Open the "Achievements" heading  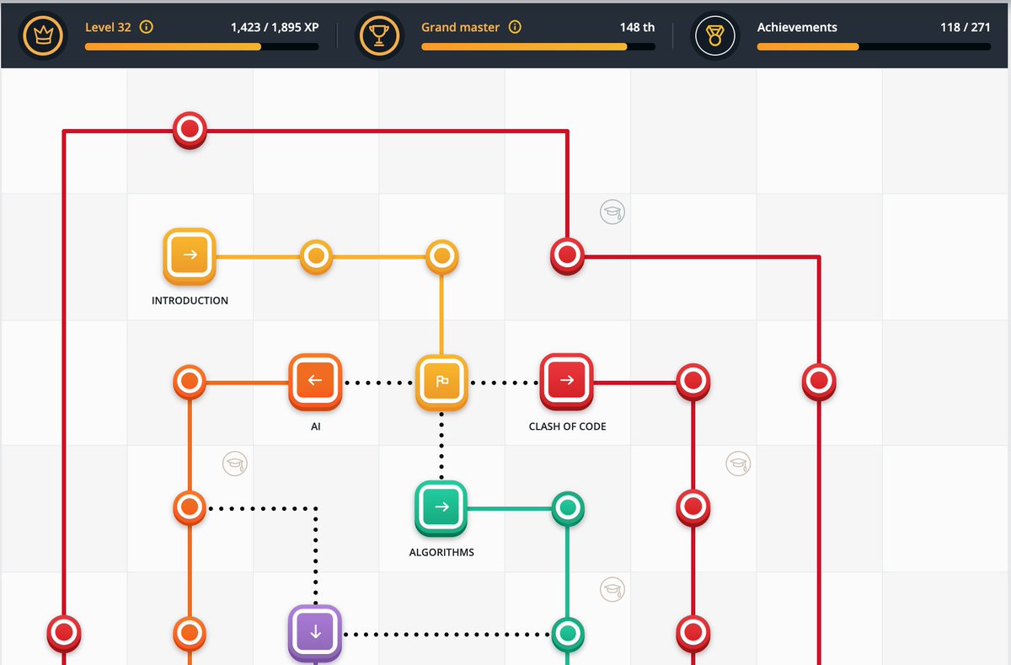[797, 27]
